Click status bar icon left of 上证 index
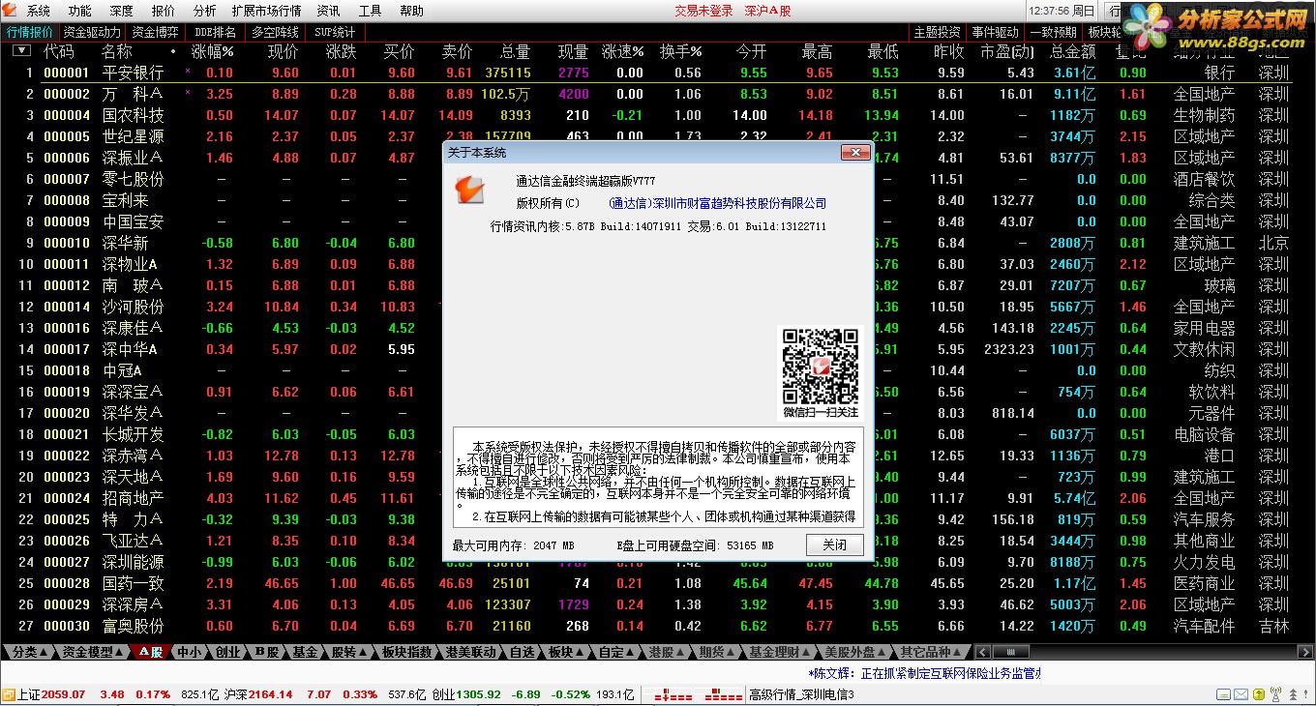This screenshot has width=1316, height=706. (x=8, y=694)
